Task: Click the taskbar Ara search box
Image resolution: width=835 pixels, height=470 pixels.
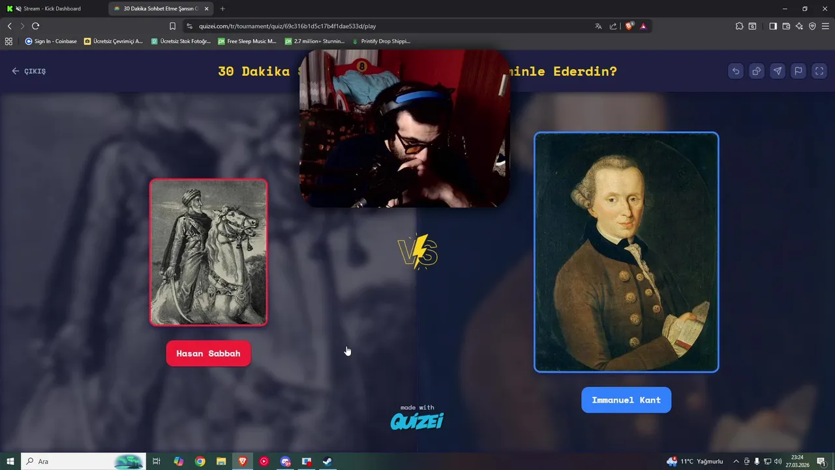Action: tap(83, 462)
